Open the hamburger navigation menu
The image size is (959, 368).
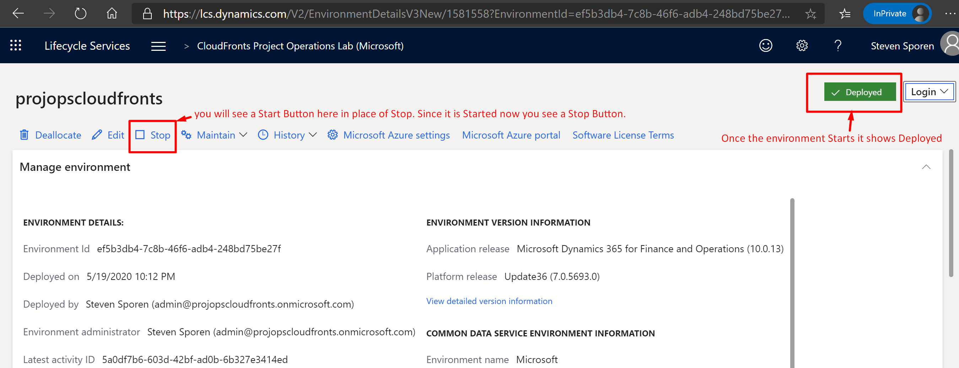[x=158, y=46]
